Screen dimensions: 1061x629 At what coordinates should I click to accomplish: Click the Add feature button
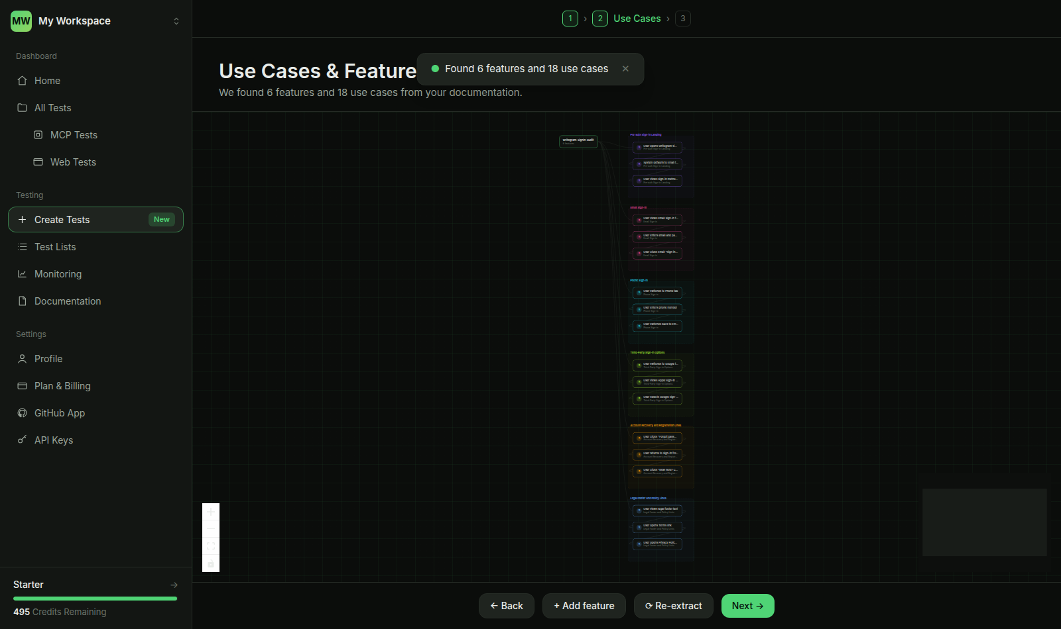[x=584, y=606]
